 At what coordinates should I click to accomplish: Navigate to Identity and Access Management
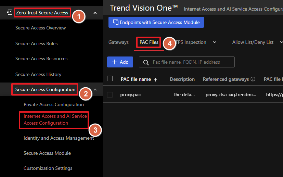(x=59, y=138)
